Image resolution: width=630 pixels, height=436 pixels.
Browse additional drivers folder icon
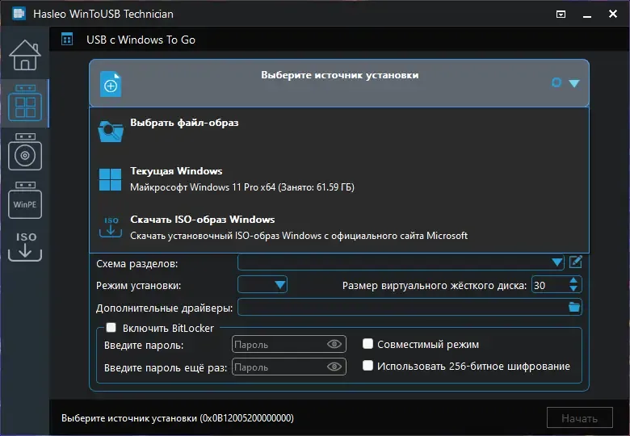pyautogui.click(x=574, y=307)
